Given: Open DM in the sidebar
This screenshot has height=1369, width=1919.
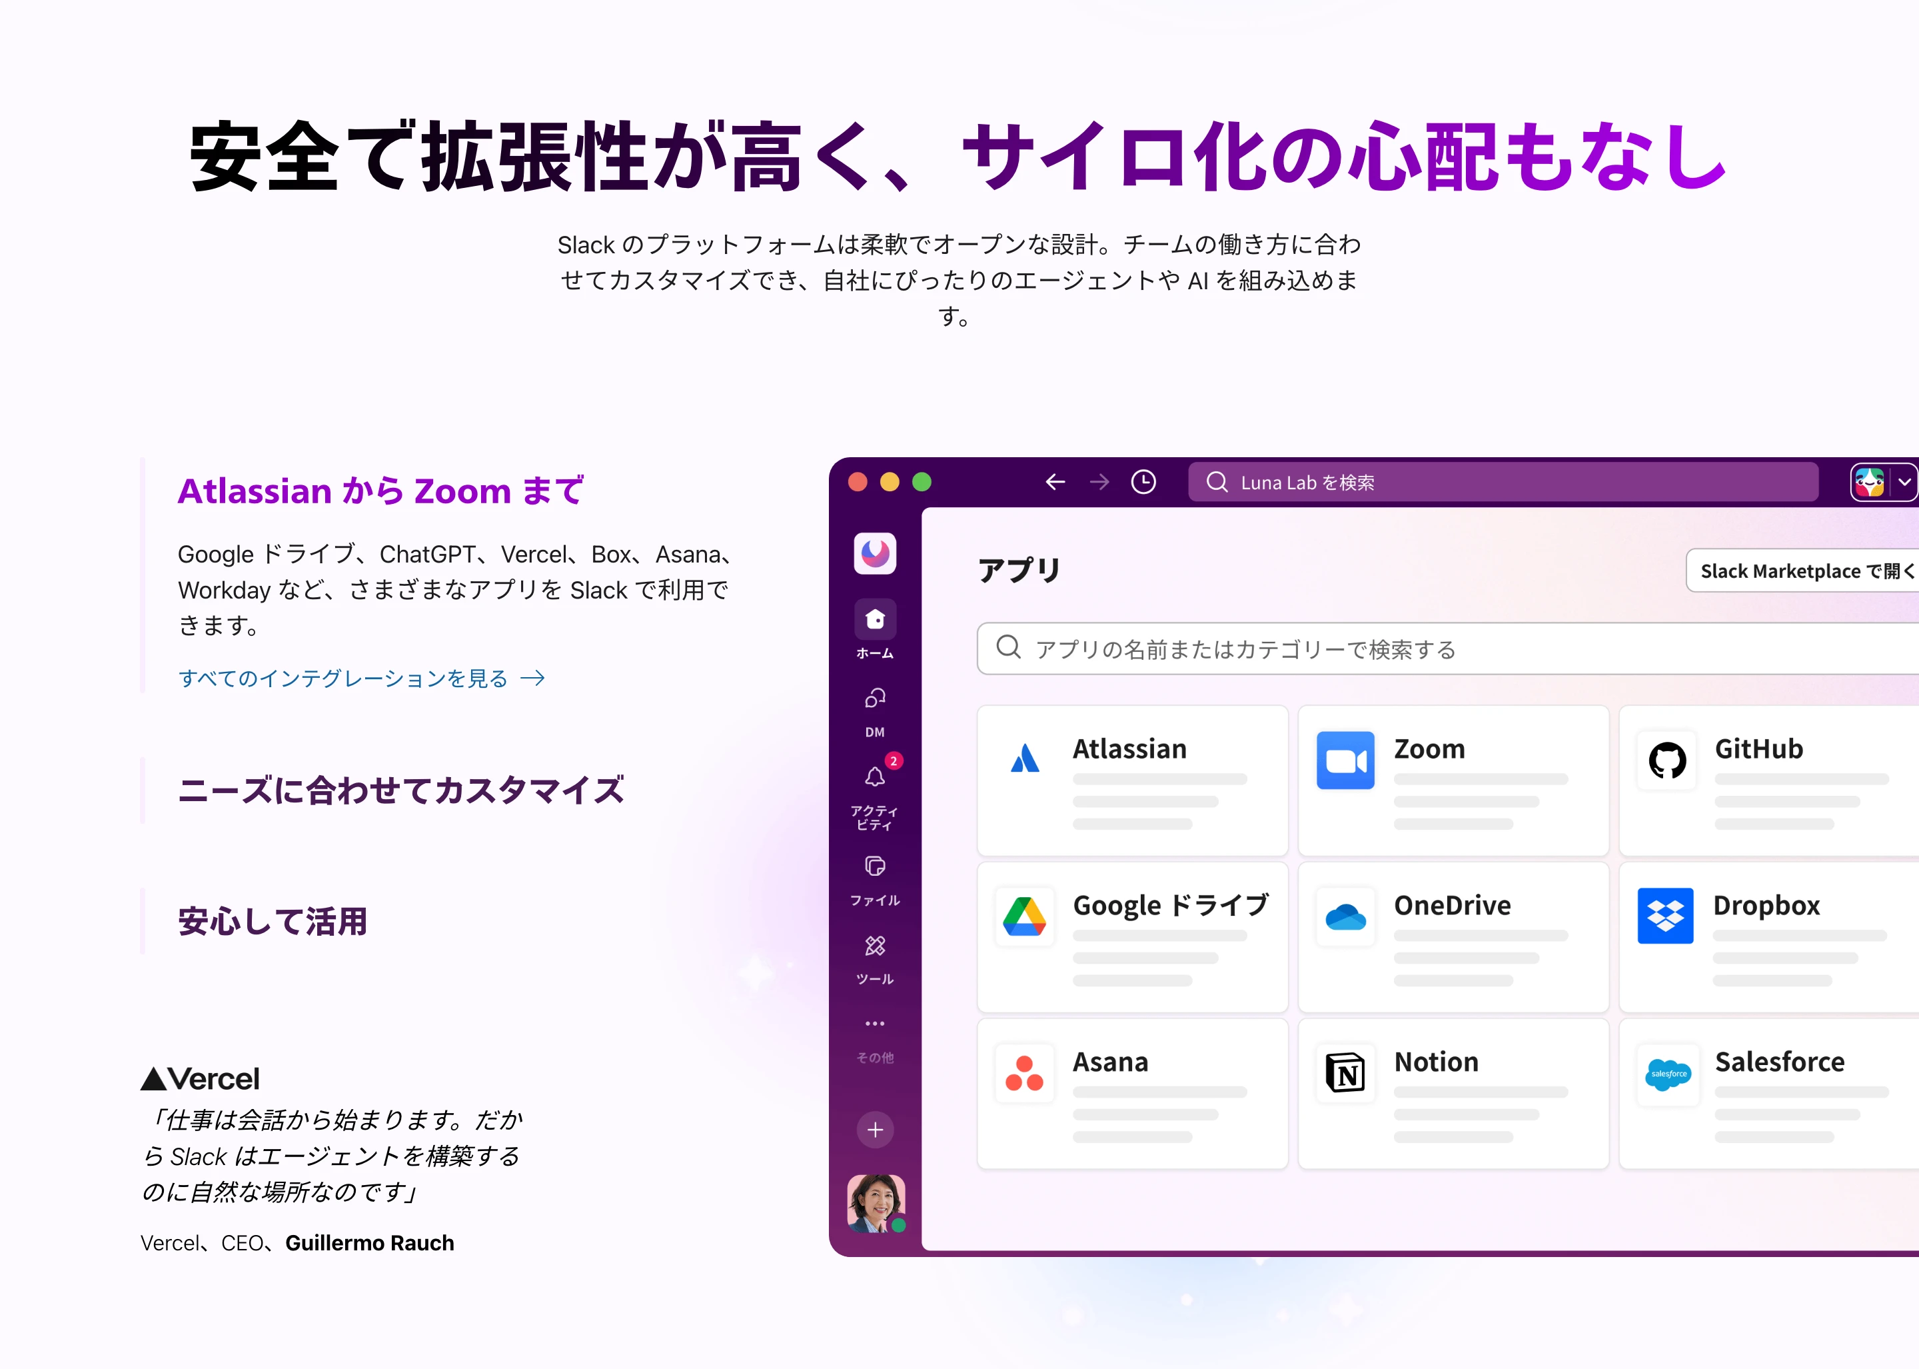Looking at the screenshot, I should pyautogui.click(x=875, y=712).
